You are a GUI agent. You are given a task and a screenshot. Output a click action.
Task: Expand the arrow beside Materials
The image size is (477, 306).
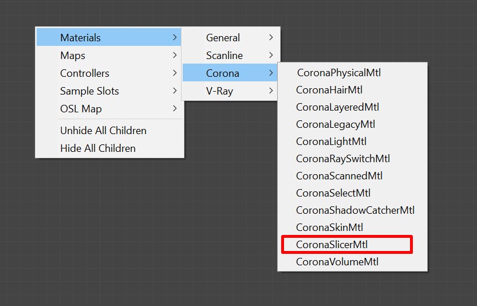pos(175,37)
